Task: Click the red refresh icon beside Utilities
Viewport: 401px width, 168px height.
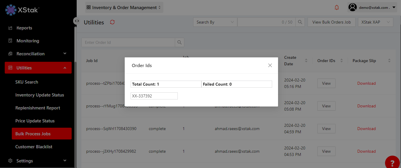Action: [x=112, y=22]
